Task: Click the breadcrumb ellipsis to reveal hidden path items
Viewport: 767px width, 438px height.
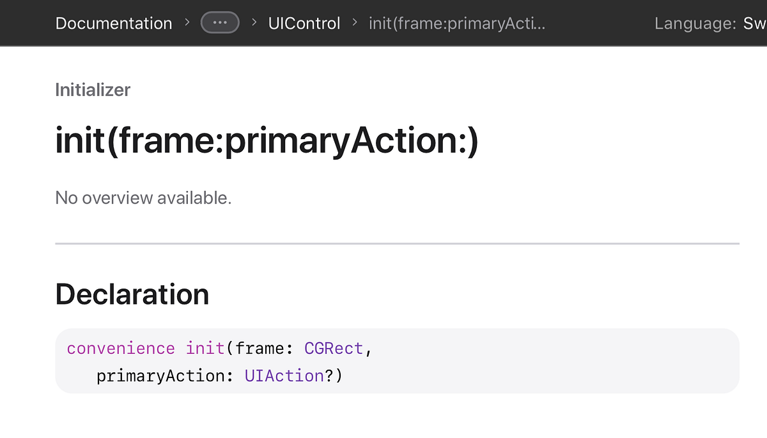Action: tap(220, 22)
